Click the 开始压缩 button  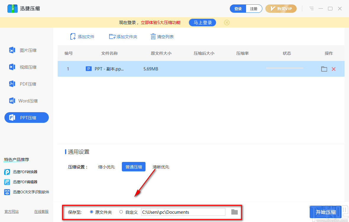325,212
